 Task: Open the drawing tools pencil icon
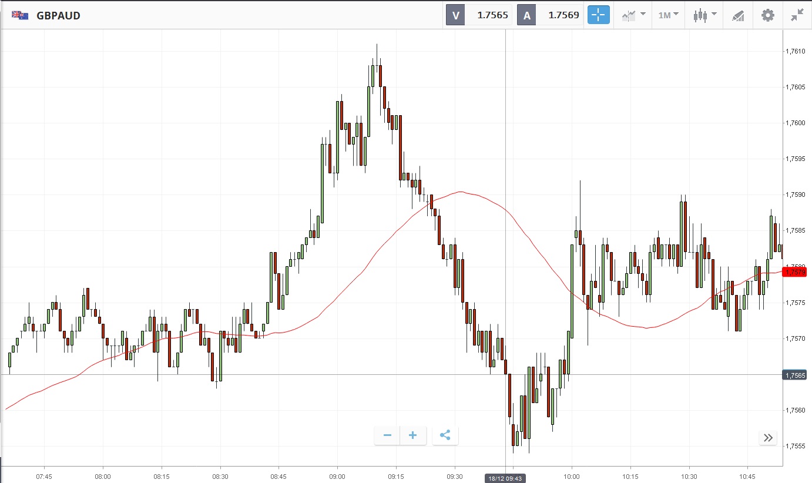click(738, 15)
